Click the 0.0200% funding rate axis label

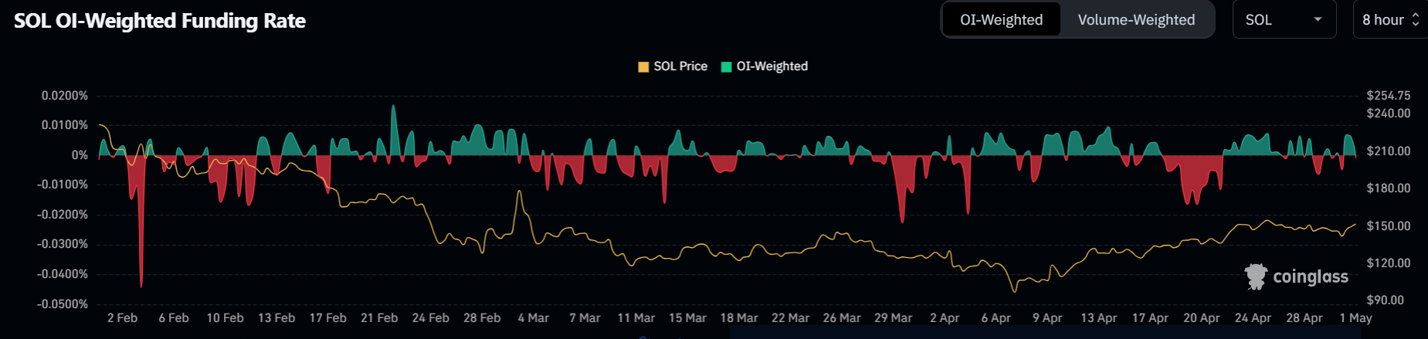tap(65, 96)
